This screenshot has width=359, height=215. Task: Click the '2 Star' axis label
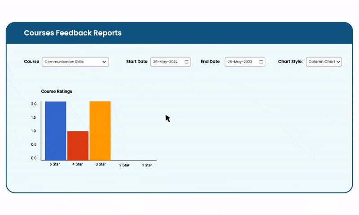click(124, 165)
